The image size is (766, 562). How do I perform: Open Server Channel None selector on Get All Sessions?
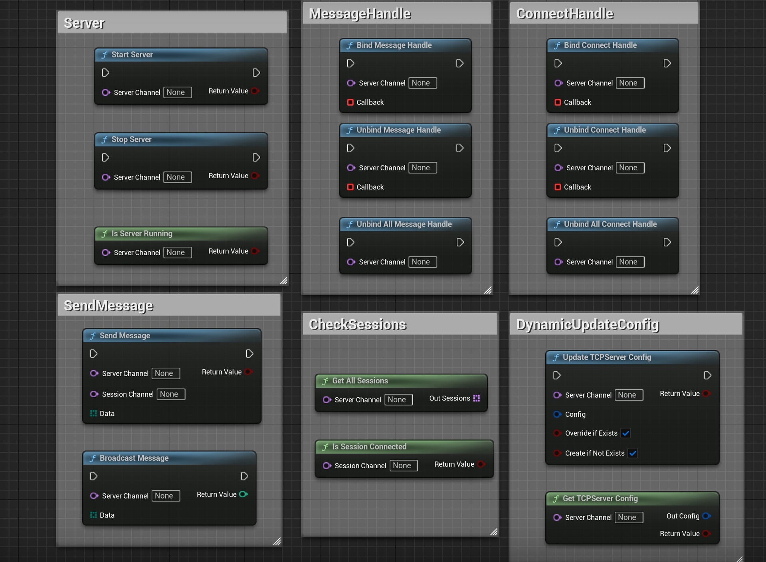pyautogui.click(x=399, y=400)
